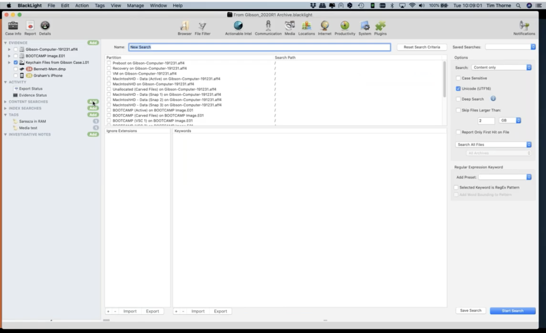Open the Edit menu

click(x=65, y=5)
